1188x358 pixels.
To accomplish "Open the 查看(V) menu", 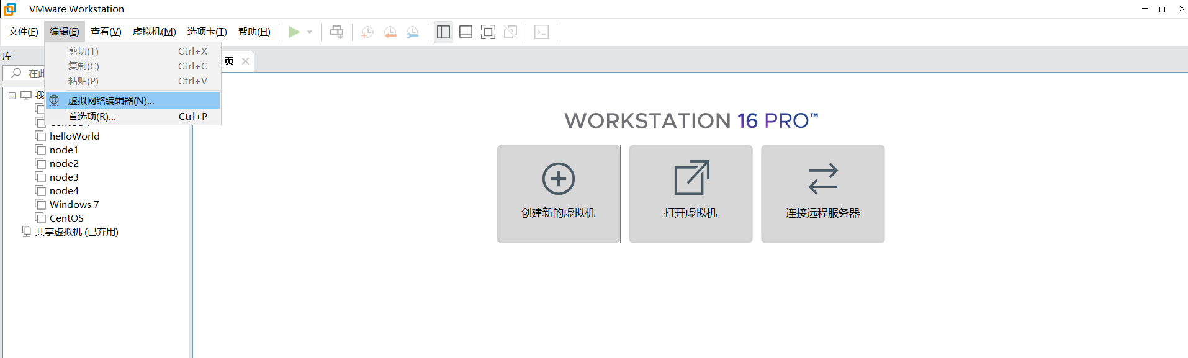I will [106, 32].
